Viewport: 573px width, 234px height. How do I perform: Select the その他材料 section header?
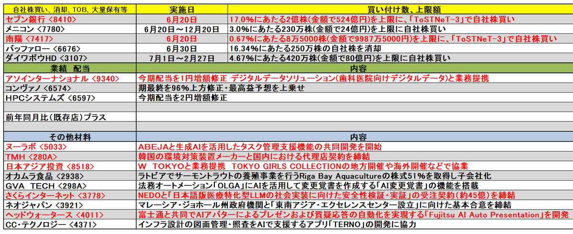[x=70, y=137]
